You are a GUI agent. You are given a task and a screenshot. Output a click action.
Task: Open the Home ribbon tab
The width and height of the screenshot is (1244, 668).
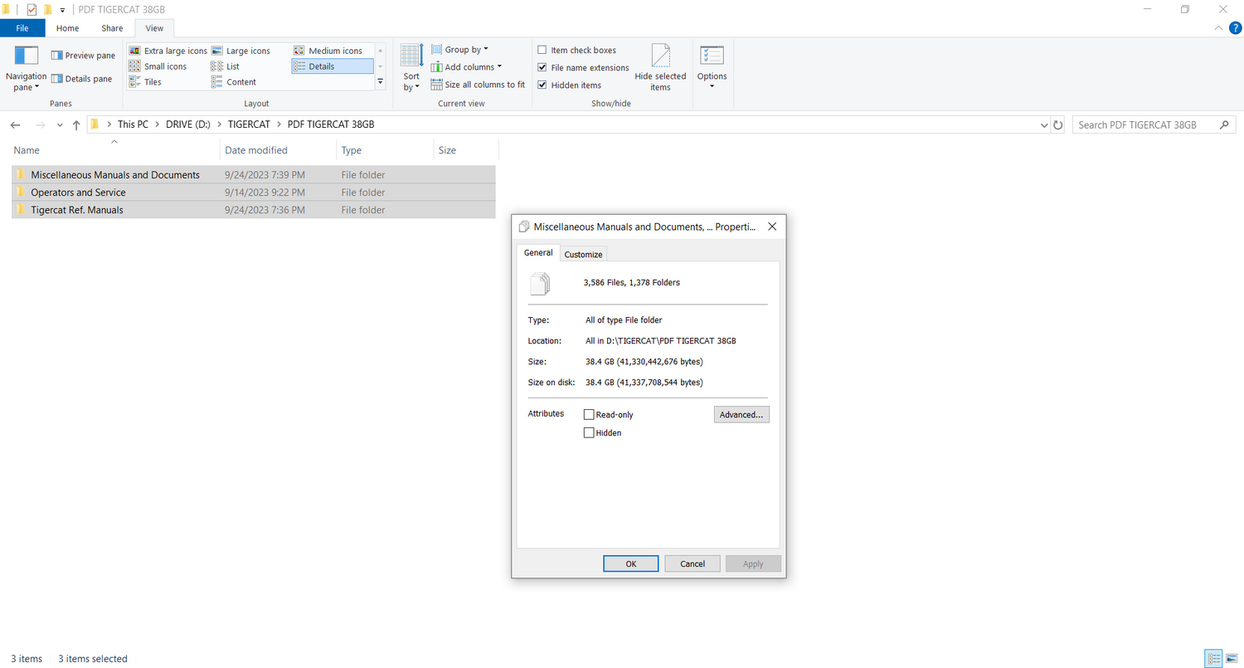(68, 28)
